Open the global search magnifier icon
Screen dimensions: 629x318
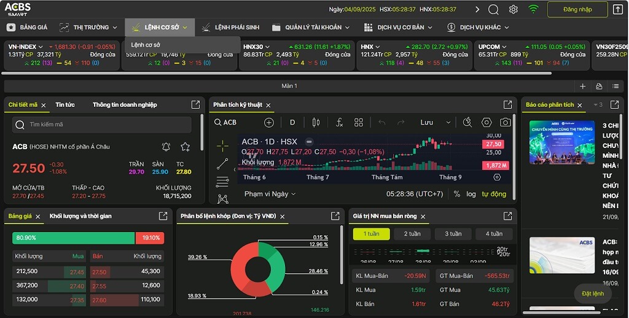point(493,9)
